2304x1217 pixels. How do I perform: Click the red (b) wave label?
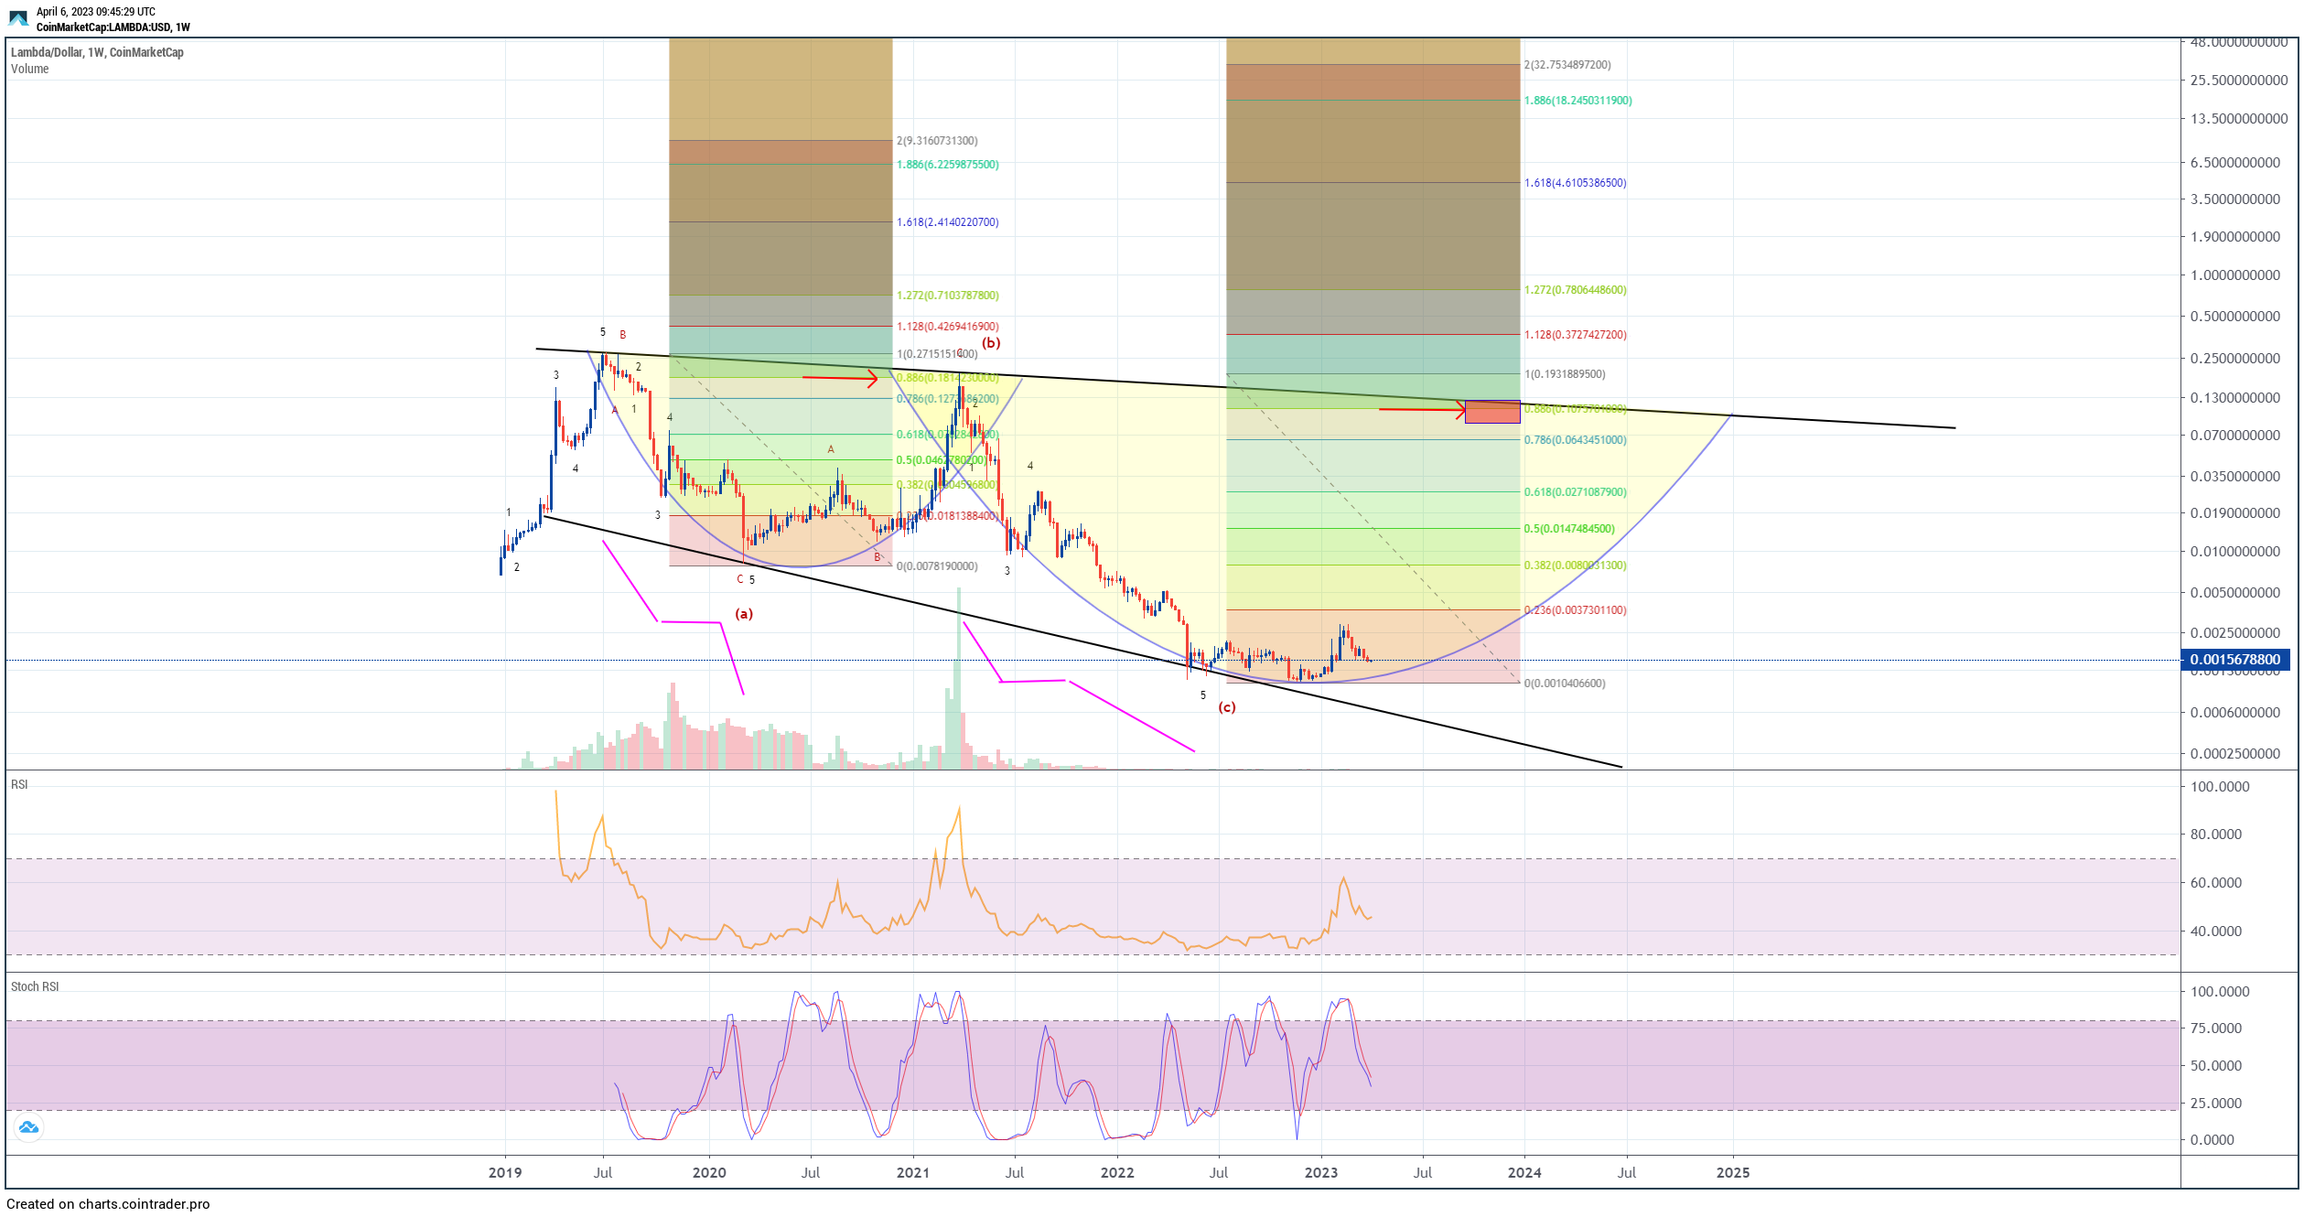tap(991, 343)
